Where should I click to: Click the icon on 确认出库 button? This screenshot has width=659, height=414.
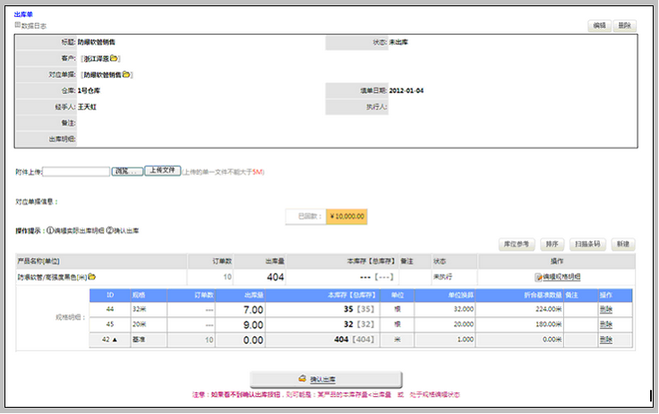coord(300,380)
